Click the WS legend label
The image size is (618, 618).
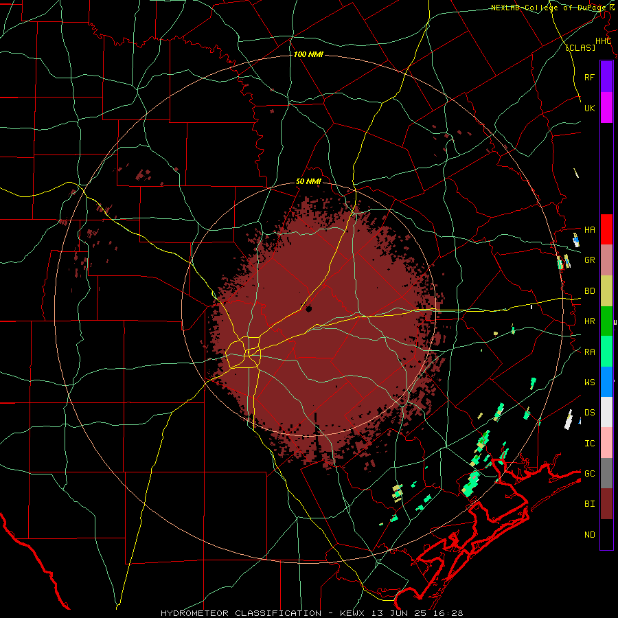[x=589, y=382]
